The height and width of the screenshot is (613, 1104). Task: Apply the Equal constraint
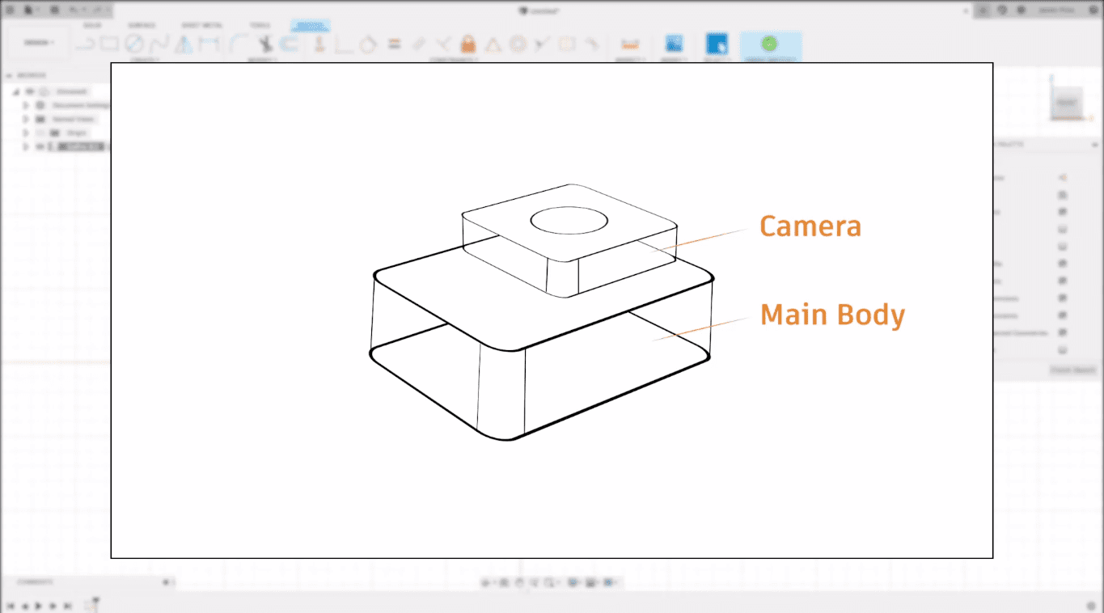(x=394, y=43)
